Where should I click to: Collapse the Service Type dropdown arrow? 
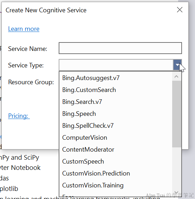177,65
